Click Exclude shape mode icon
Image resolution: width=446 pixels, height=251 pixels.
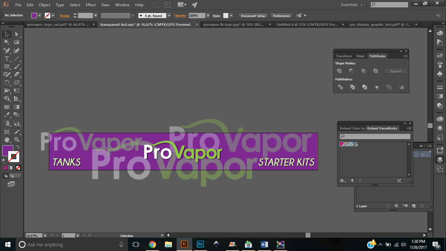click(375, 71)
